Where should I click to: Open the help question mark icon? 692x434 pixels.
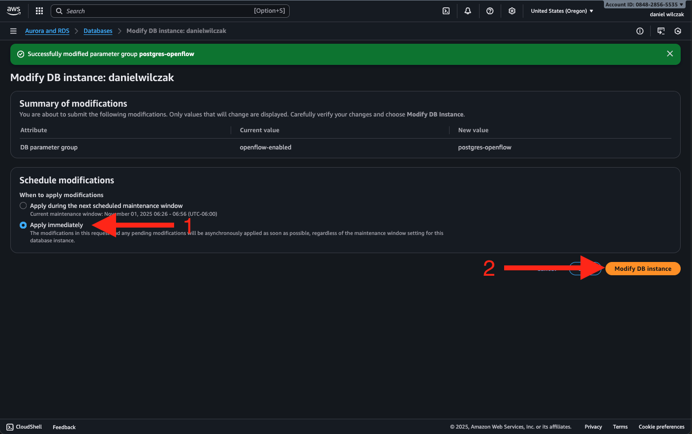point(490,11)
